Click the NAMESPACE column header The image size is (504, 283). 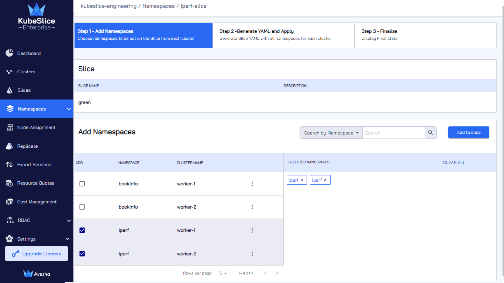tap(129, 163)
